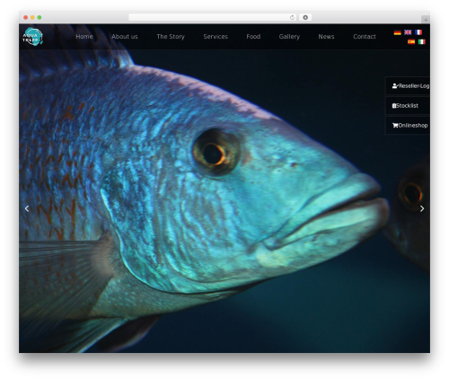Close the browser window red button
449x380 pixels.
coord(26,17)
